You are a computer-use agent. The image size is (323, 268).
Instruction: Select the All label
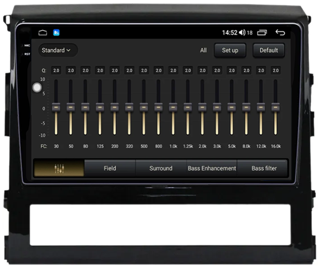[x=203, y=50]
